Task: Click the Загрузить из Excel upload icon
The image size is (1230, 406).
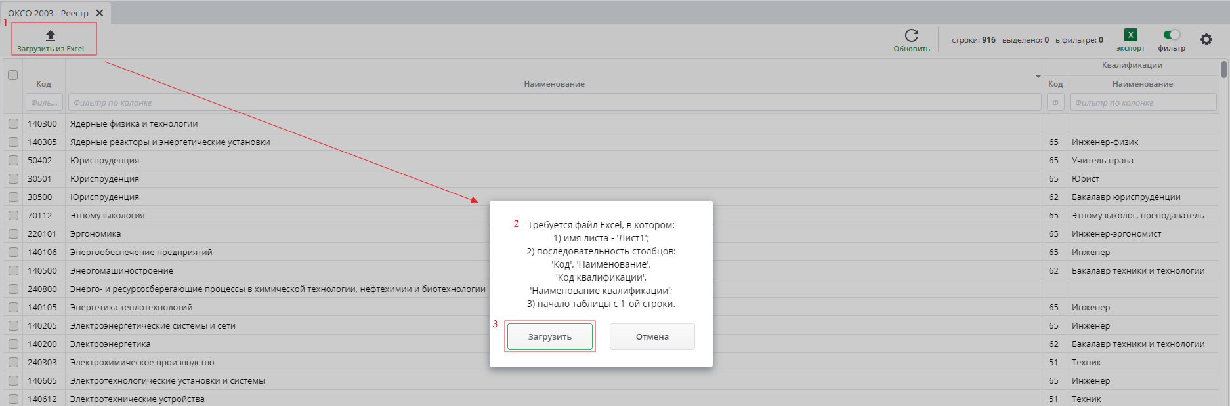Action: pos(51,35)
